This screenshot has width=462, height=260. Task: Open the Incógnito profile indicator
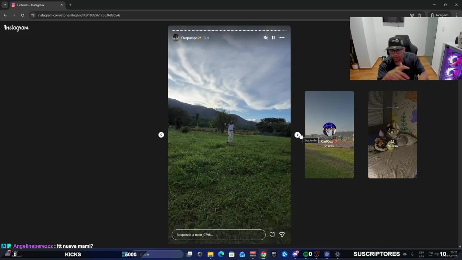439,15
